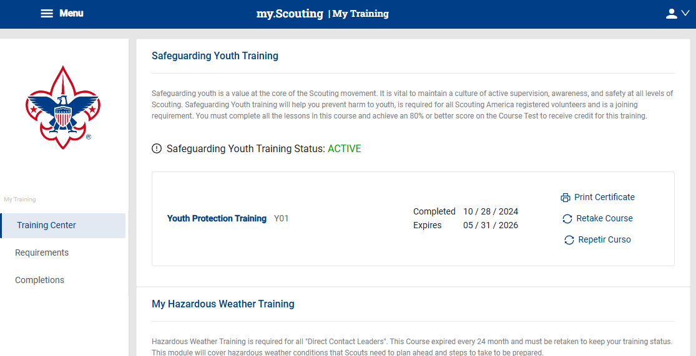The image size is (696, 356).
Task: Click Youth Protection Training course name
Action: point(217,219)
